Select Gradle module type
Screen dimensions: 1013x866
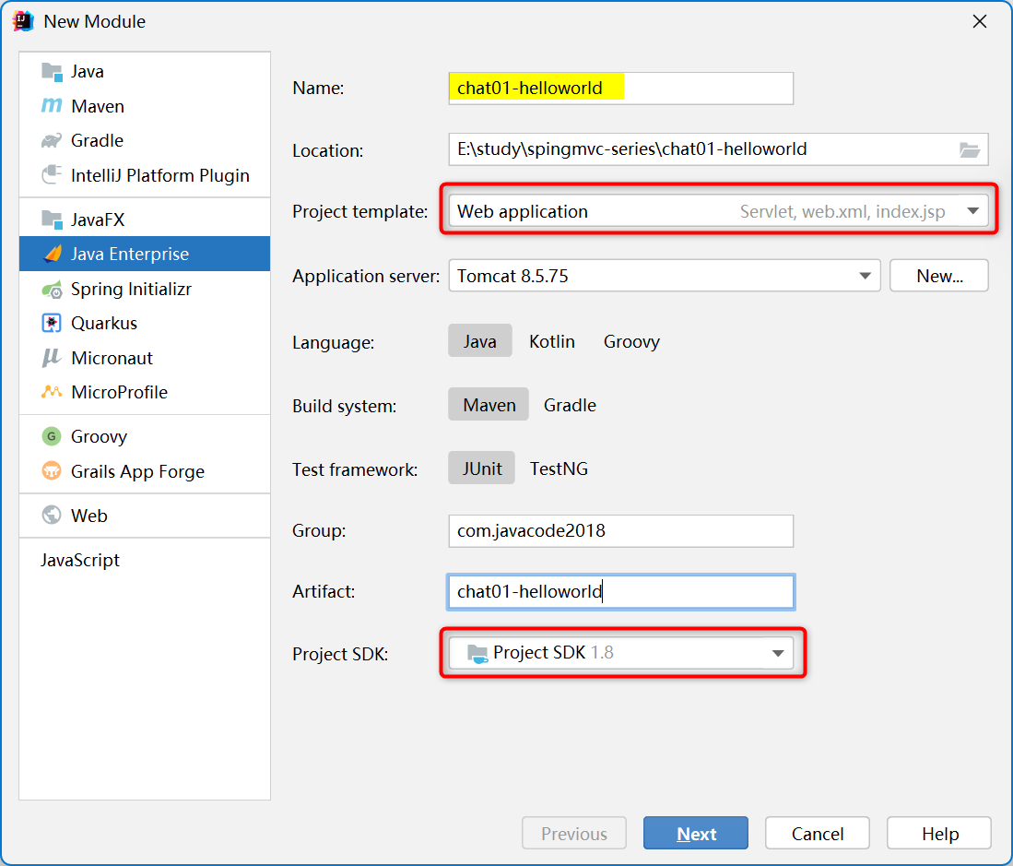pos(145,140)
